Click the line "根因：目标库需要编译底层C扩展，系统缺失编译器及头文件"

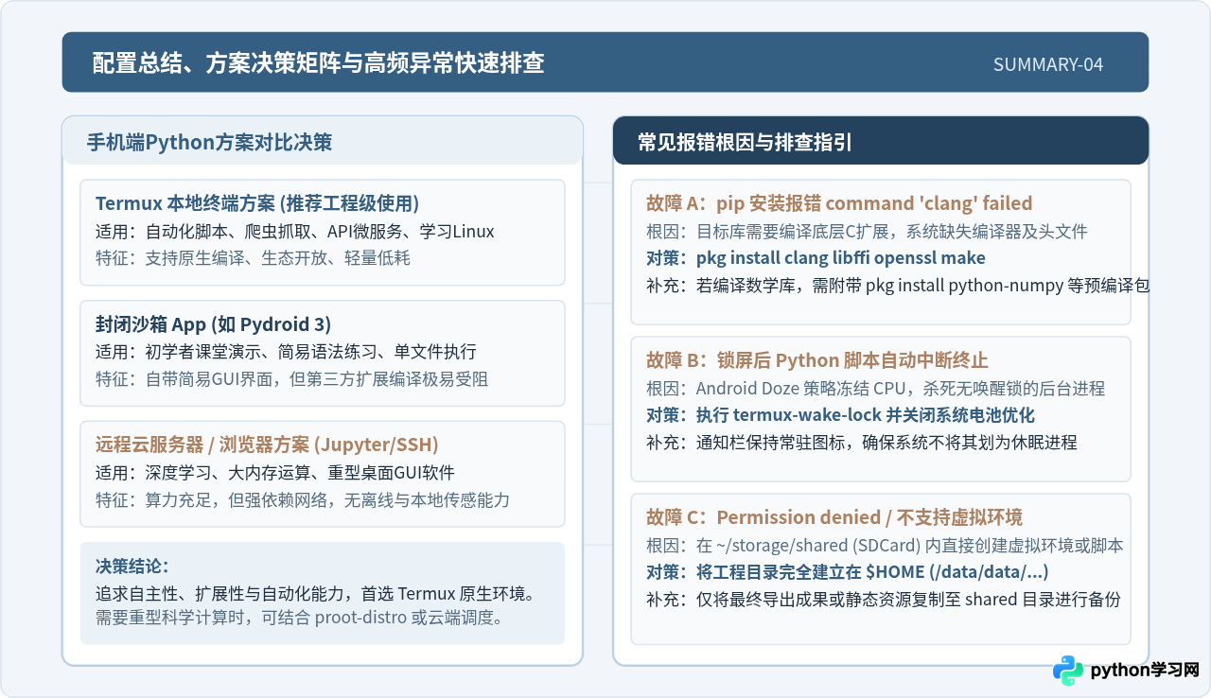point(867,231)
